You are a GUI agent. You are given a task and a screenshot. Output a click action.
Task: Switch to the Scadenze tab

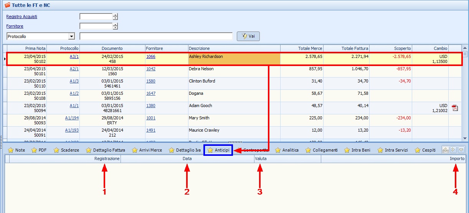66,150
